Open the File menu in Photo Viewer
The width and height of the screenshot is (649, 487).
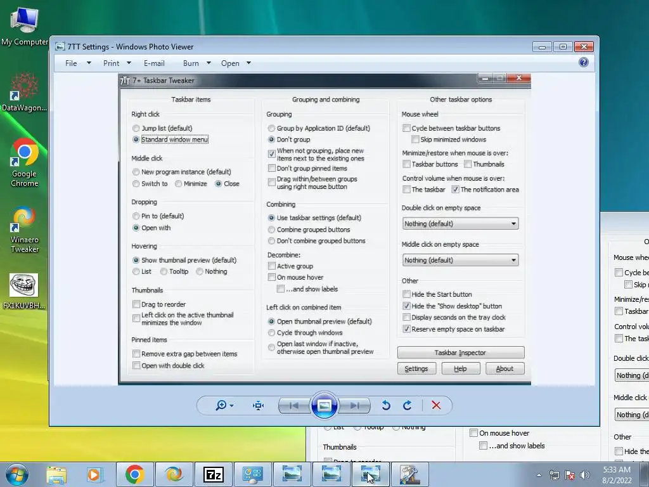pos(77,63)
